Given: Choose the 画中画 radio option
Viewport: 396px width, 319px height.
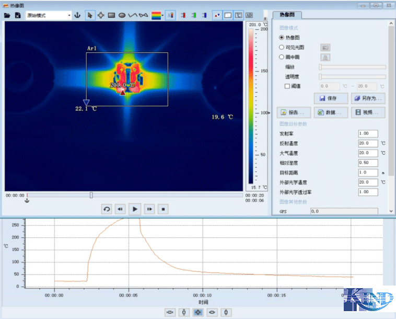Looking at the screenshot, I should (x=283, y=57).
